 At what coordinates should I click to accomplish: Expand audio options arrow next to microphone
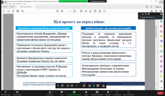click(x=10, y=92)
